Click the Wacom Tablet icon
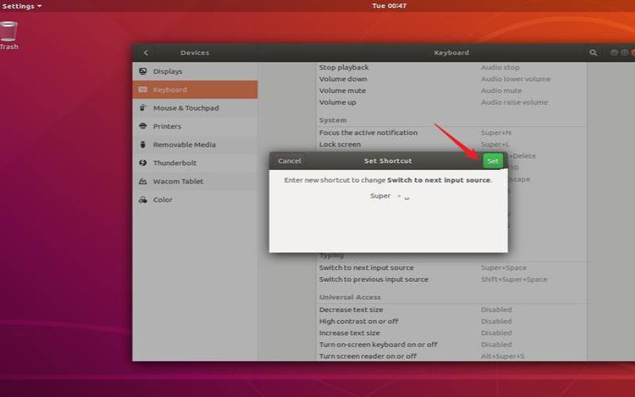Viewport: 635px width, 397px height. click(143, 181)
